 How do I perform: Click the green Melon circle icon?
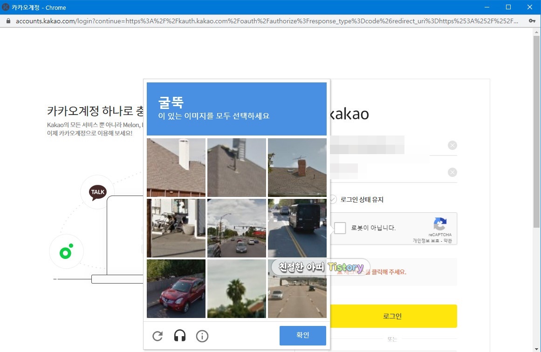(x=66, y=252)
